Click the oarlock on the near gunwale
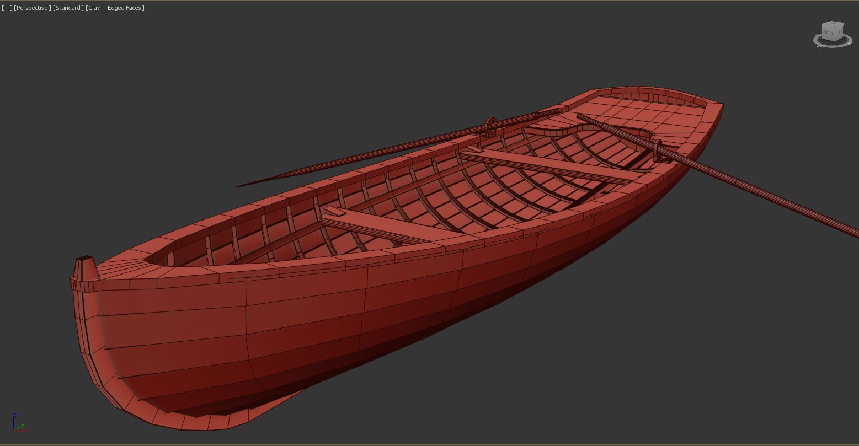The height and width of the screenshot is (446, 859). click(x=657, y=149)
